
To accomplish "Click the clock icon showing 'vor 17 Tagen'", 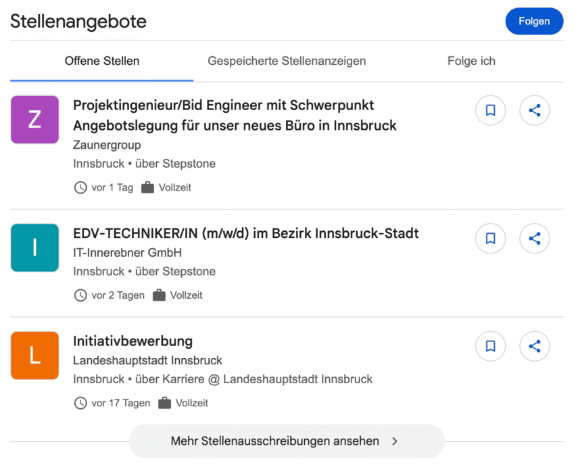I will point(80,403).
